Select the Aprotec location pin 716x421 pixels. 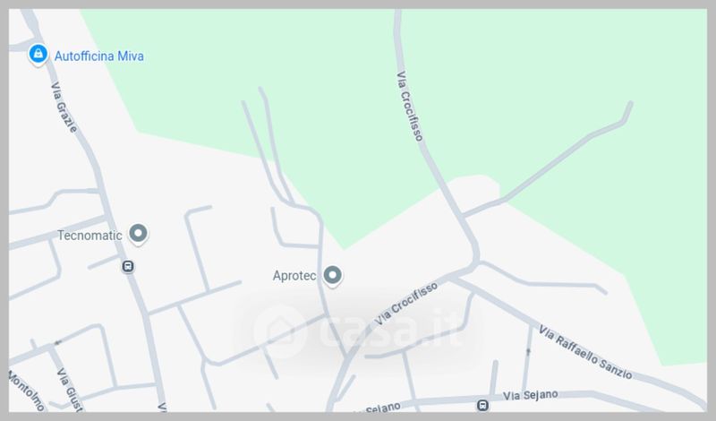coord(332,276)
